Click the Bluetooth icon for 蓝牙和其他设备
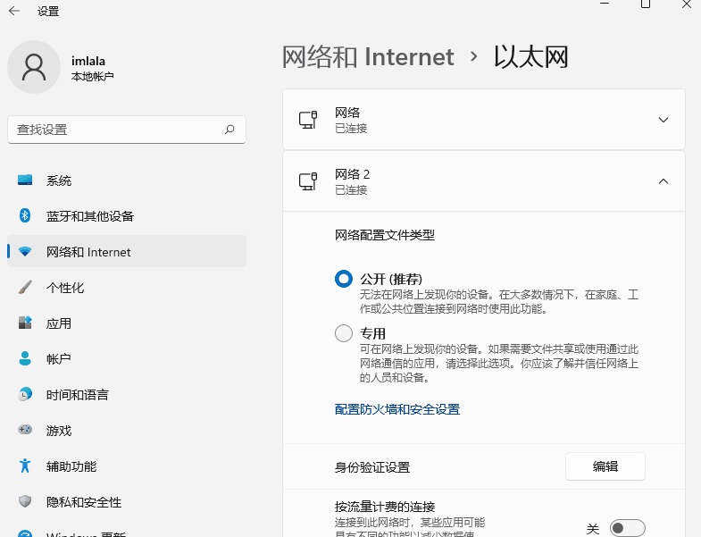 [x=25, y=215]
